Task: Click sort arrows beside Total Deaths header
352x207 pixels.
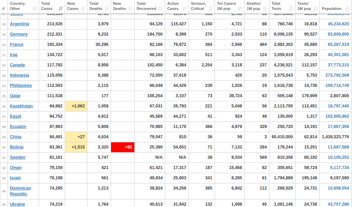Action: coord(107,9)
